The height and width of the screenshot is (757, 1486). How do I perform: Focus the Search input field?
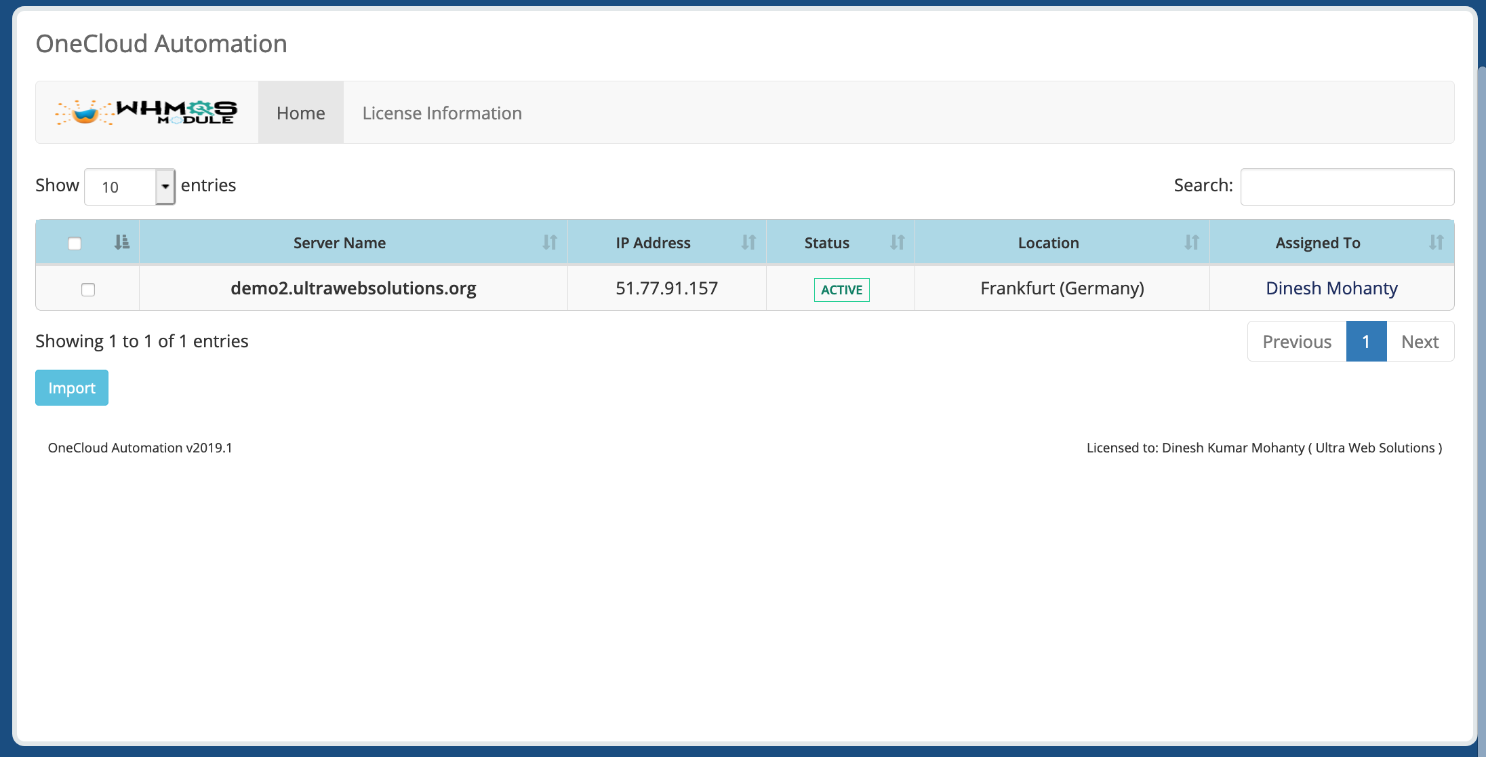(x=1347, y=187)
